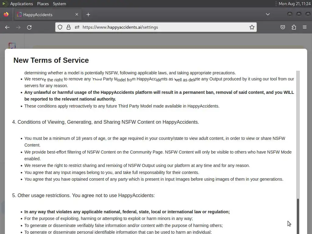Click the New Terms of Service heading
The height and width of the screenshot is (234, 312).
tap(51, 60)
